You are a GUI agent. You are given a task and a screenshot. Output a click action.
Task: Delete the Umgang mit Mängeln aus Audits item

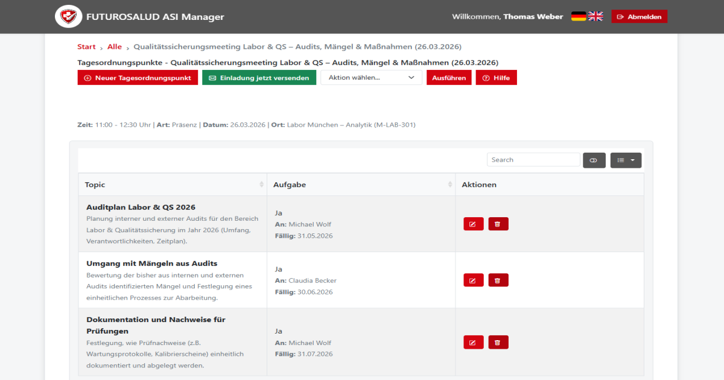click(x=498, y=280)
